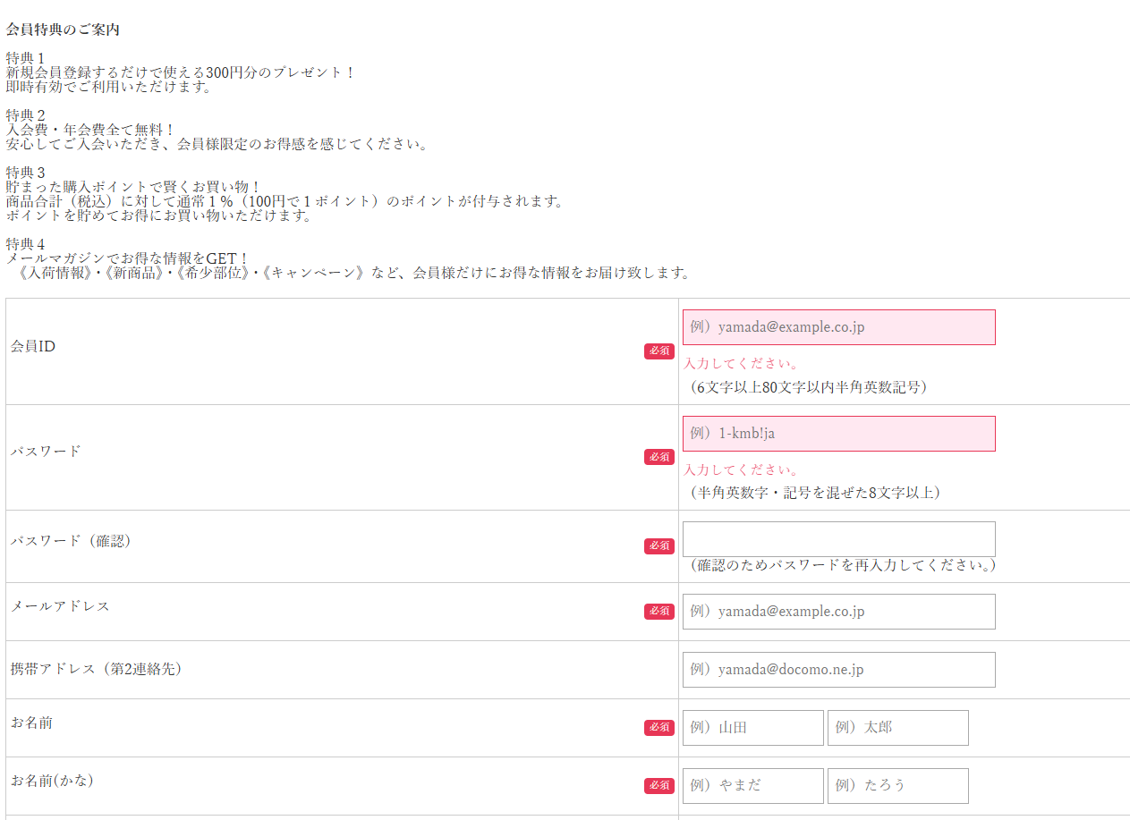Click the 安心してご入会いただき line

218,144
